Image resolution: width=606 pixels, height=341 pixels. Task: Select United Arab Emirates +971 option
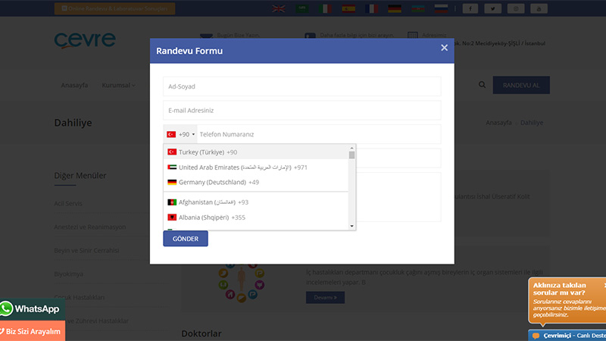pos(256,167)
